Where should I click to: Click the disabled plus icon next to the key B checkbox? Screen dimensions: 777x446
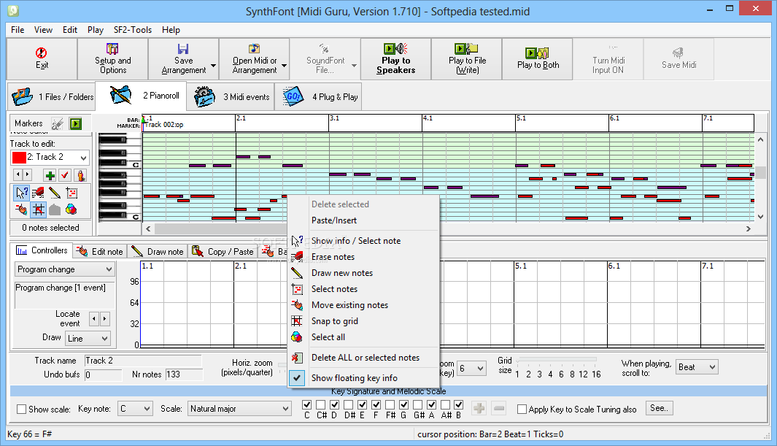click(479, 408)
